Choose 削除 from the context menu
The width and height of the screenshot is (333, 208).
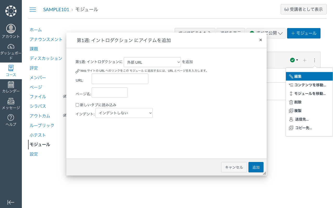298,102
